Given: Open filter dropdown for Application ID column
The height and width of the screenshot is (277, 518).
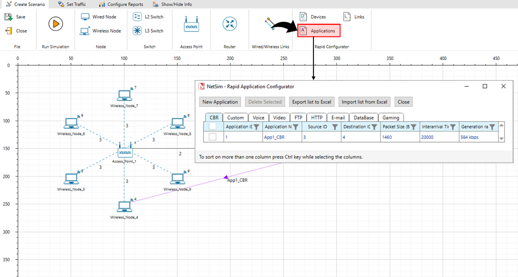Looking at the screenshot, I should [257, 127].
